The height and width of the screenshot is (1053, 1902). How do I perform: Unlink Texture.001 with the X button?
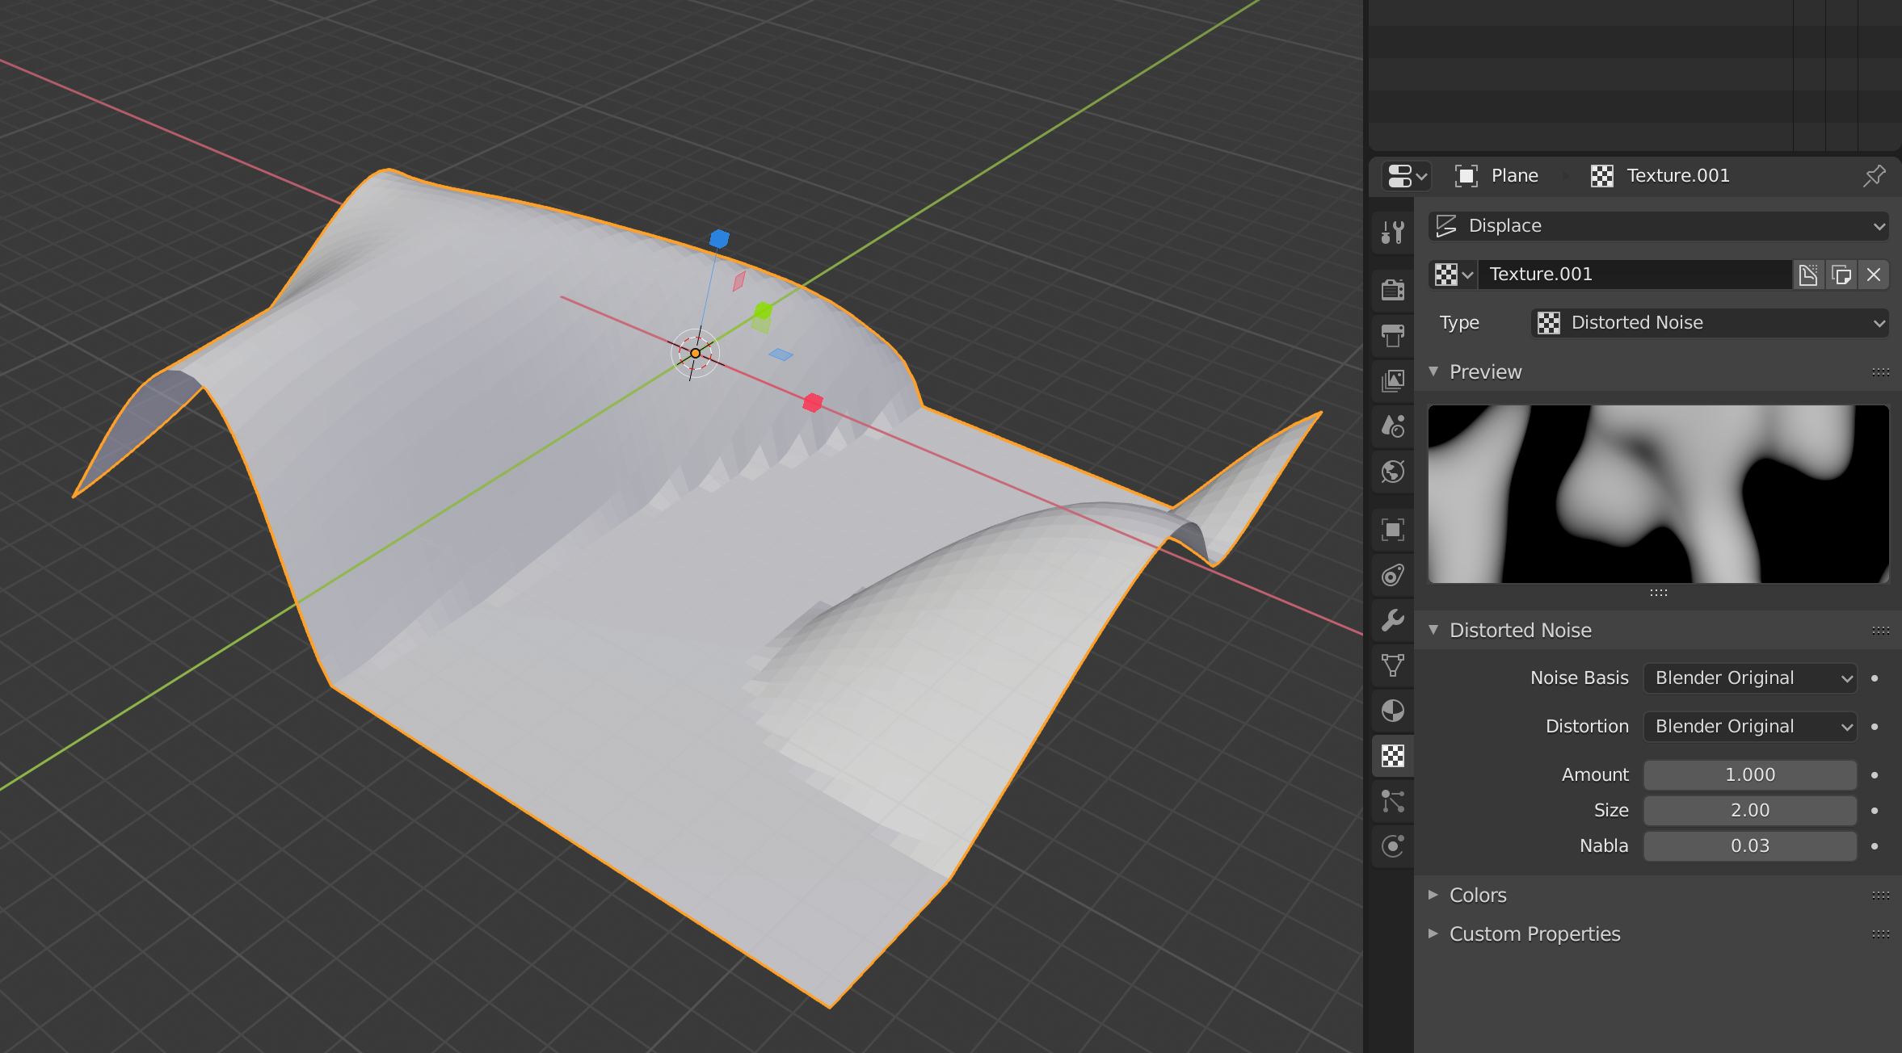[x=1874, y=275]
